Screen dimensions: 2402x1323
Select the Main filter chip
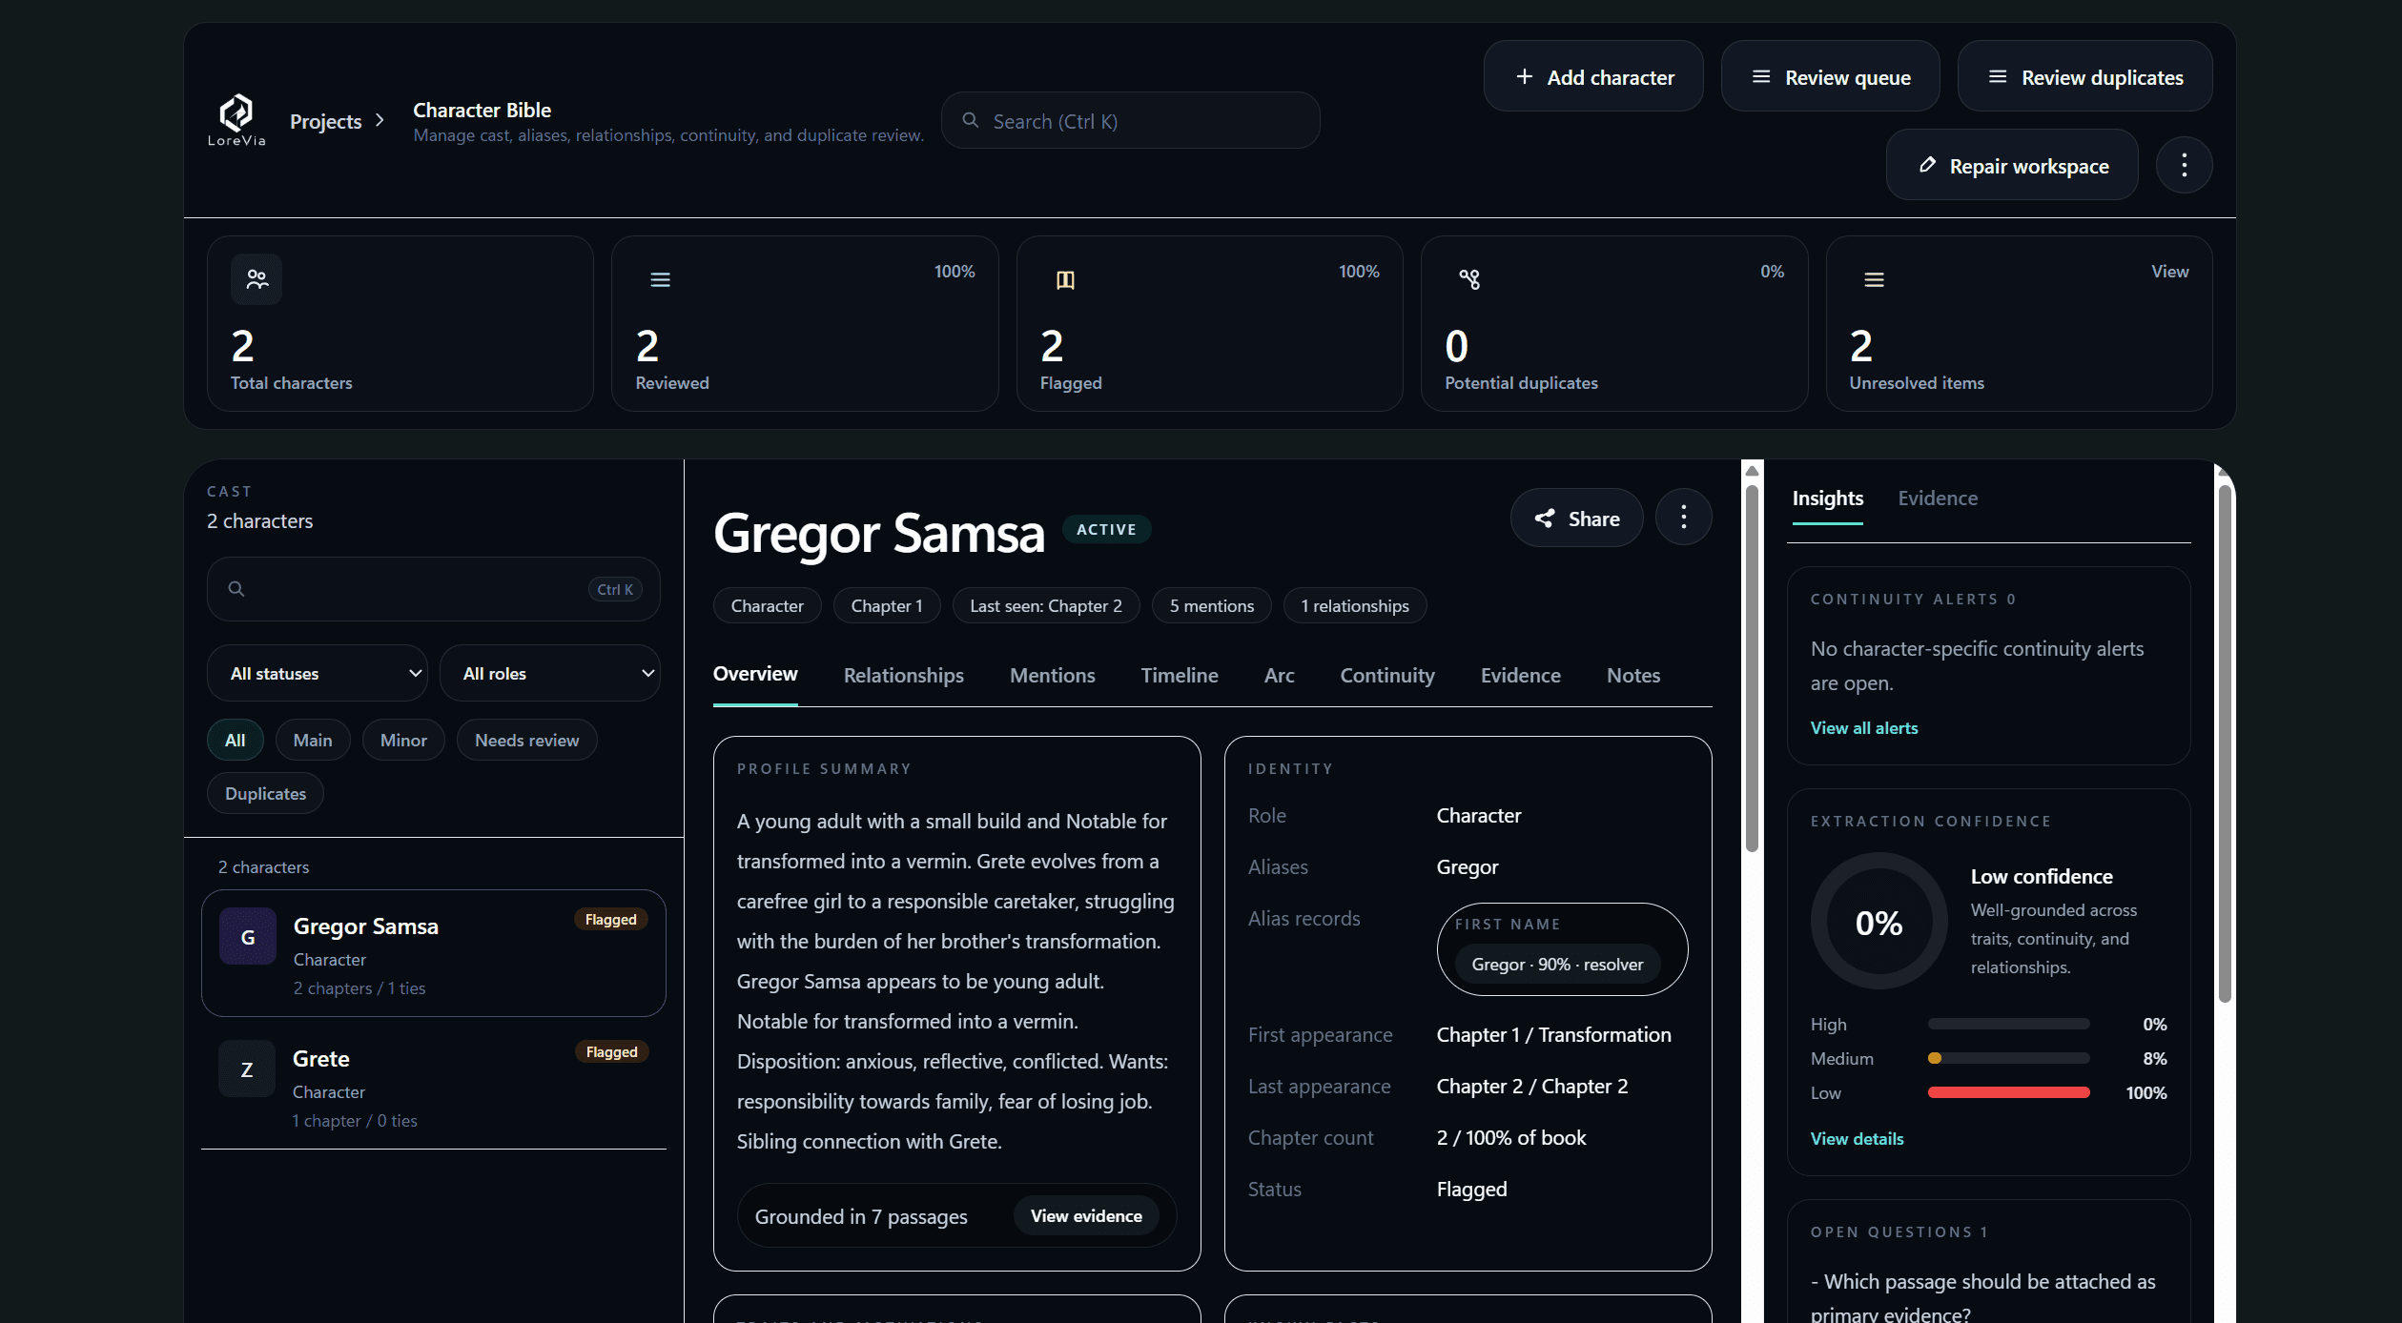click(313, 740)
